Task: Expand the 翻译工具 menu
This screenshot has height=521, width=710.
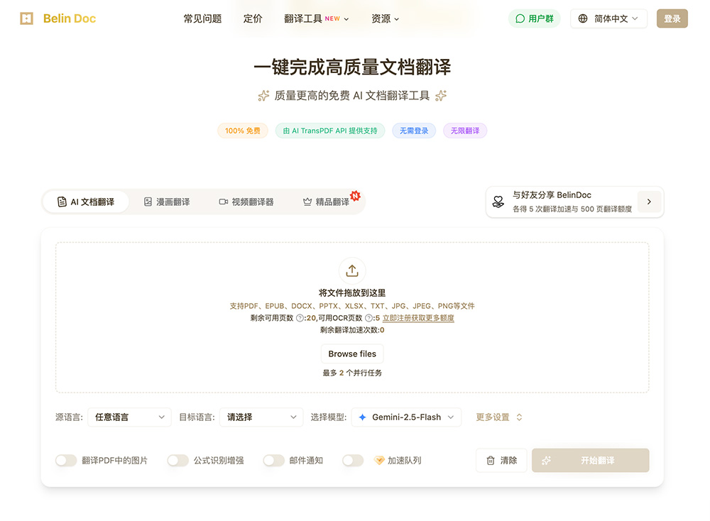Action: pos(316,18)
